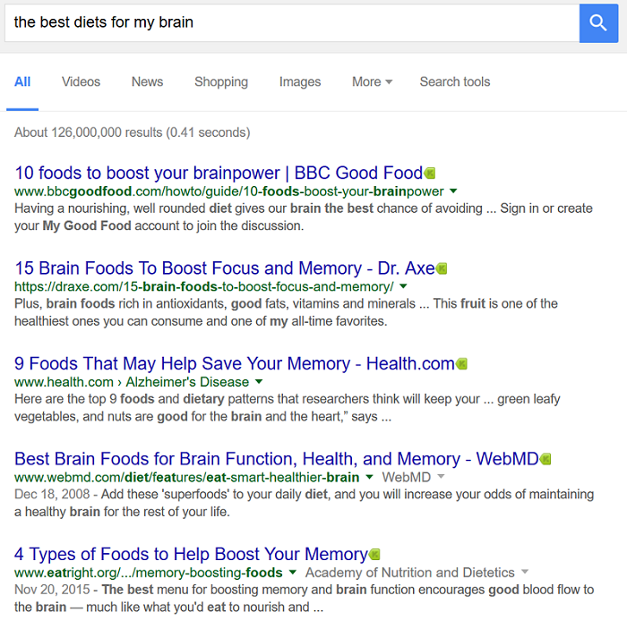This screenshot has height=629, width=627.
Task: Click green badge icon next to Dr. Axe title
Action: click(x=442, y=268)
